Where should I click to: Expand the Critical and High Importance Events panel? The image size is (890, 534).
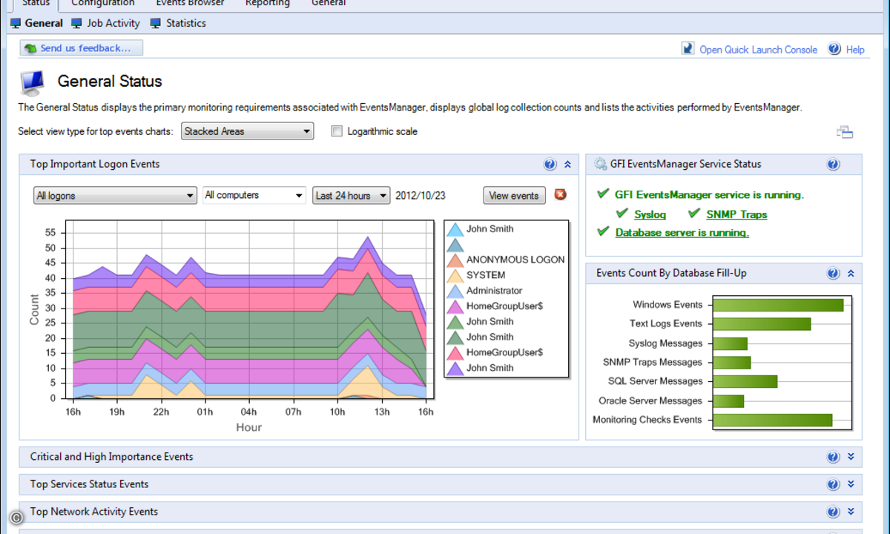coord(851,458)
